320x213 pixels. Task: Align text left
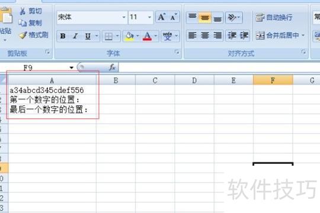pyautogui.click(x=192, y=36)
